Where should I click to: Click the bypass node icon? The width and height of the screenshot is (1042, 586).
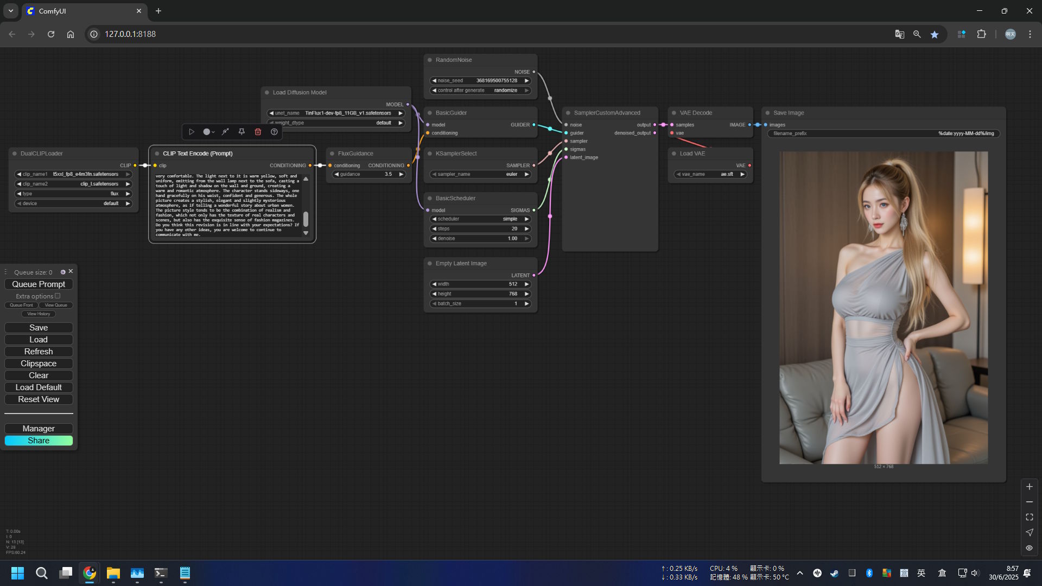click(x=225, y=132)
